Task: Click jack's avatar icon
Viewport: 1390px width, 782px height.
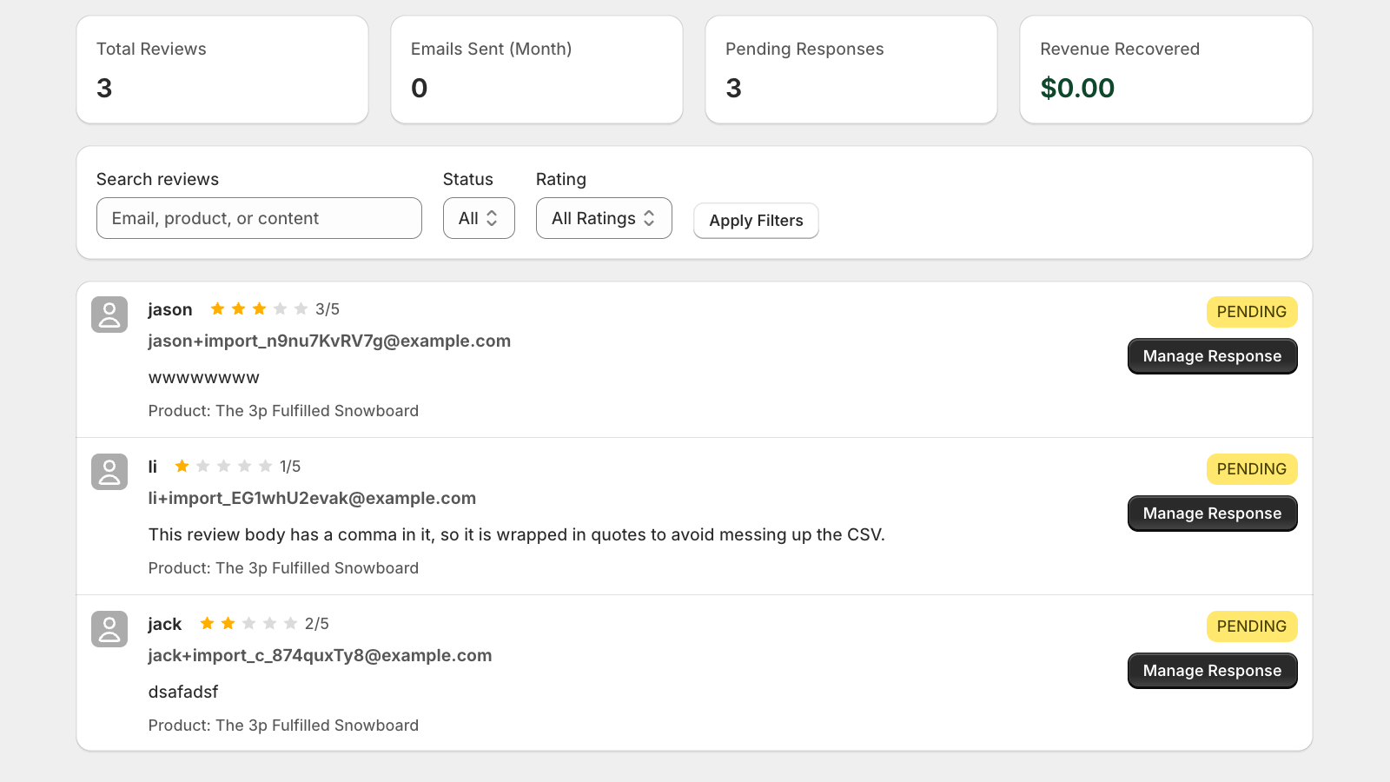Action: [109, 629]
